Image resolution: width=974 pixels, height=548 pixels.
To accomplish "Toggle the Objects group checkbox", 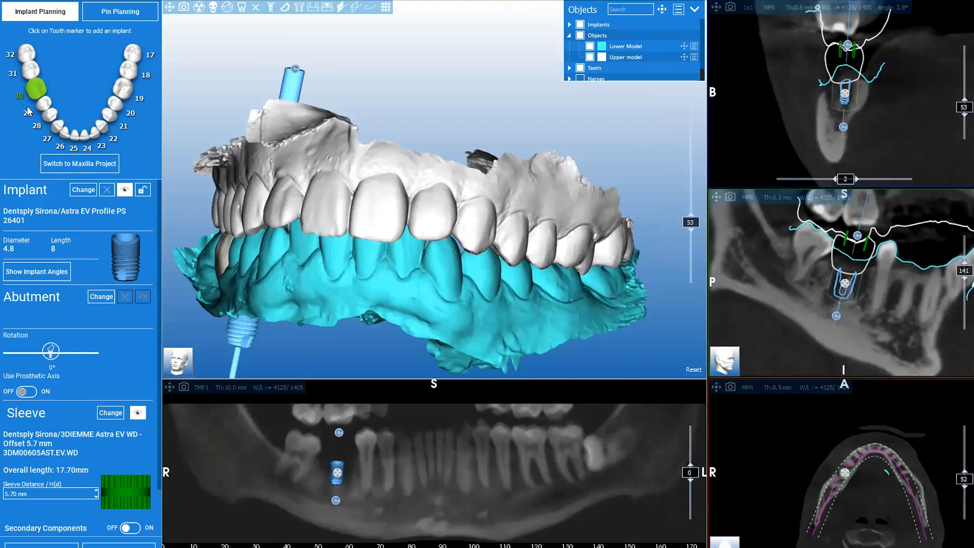I will [580, 36].
